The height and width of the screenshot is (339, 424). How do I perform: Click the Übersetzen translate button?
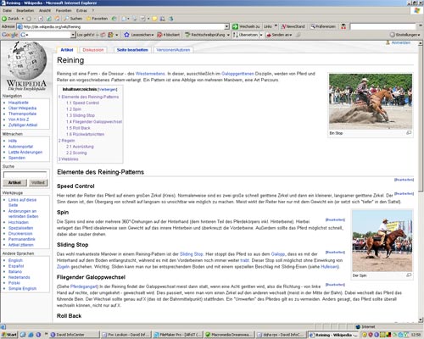[x=245, y=35]
